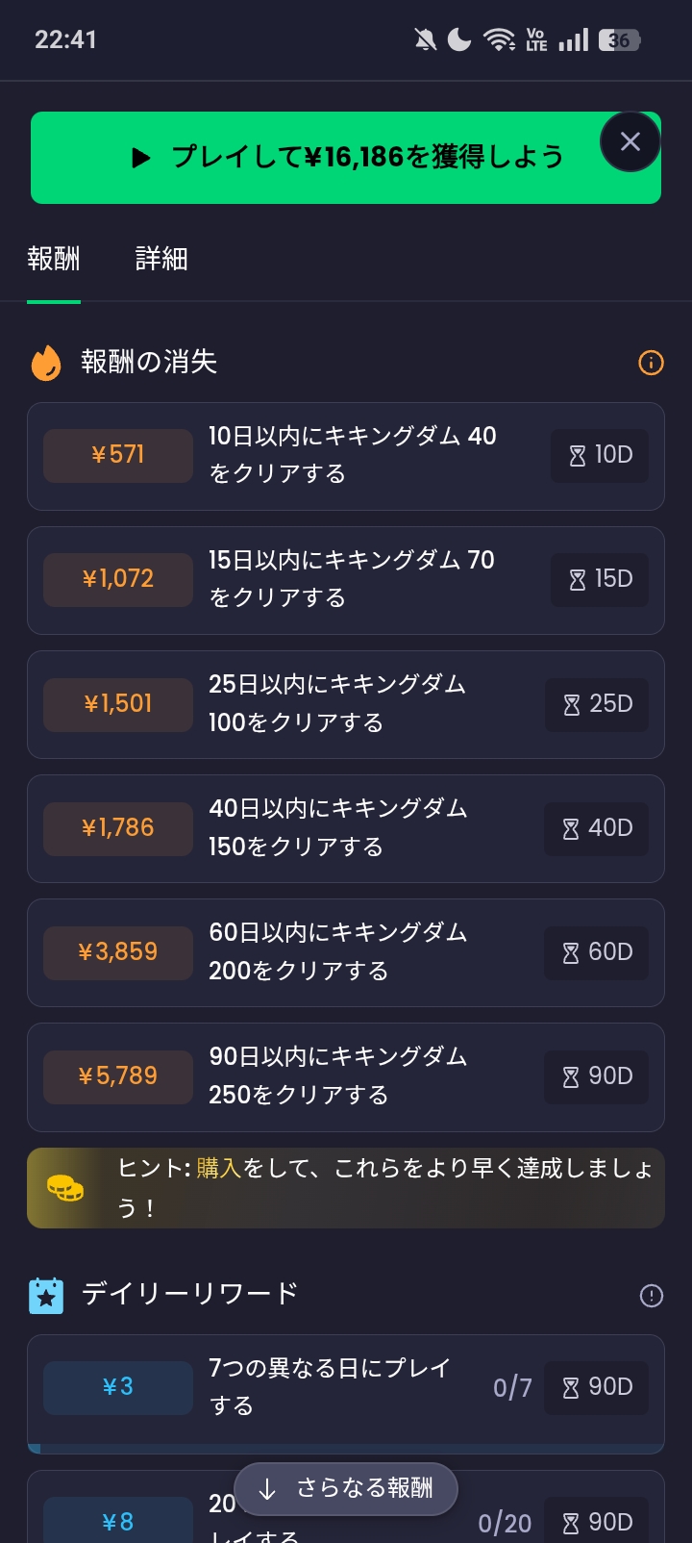Close the green play banner
Image resolution: width=692 pixels, height=1543 pixels.
click(x=630, y=142)
